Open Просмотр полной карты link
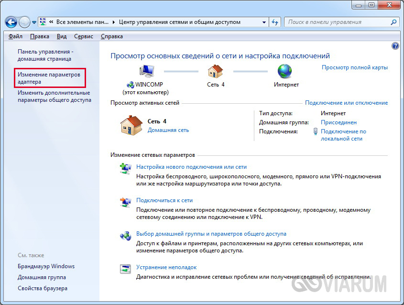Image resolution: width=404 pixels, height=305 pixels. pyautogui.click(x=354, y=67)
